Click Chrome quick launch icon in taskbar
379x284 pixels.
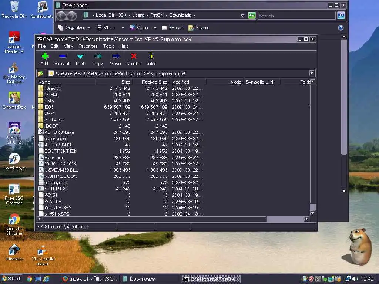pos(29,279)
